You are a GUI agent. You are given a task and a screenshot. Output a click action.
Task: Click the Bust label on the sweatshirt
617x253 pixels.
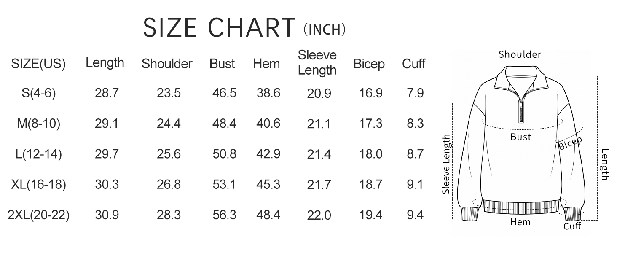point(521,137)
